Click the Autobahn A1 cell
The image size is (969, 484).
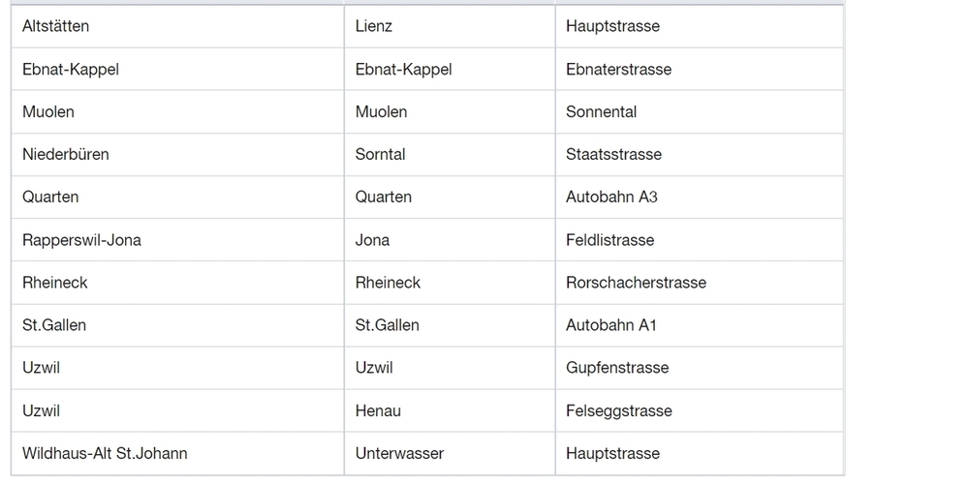(x=611, y=325)
